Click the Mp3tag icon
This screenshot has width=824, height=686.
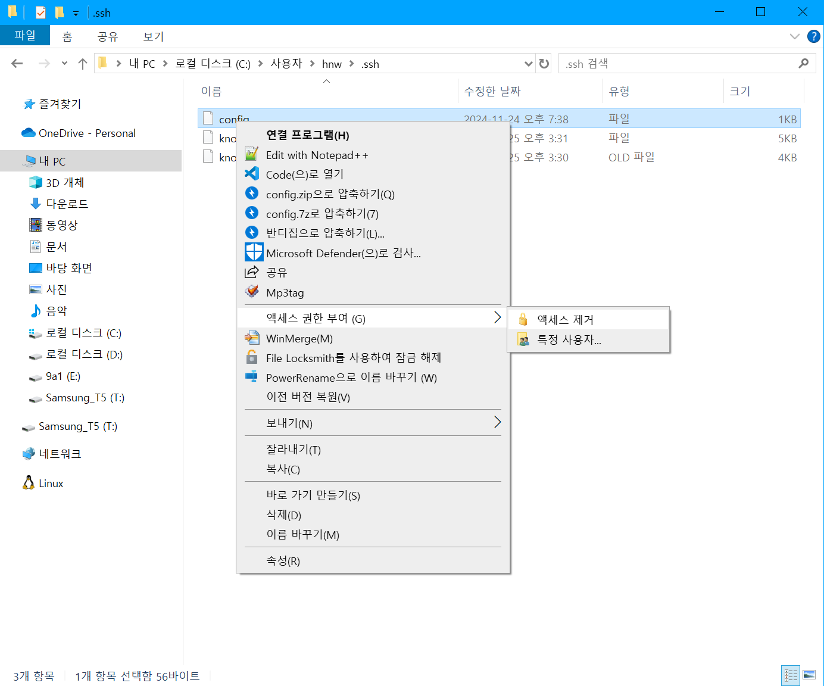click(x=252, y=292)
